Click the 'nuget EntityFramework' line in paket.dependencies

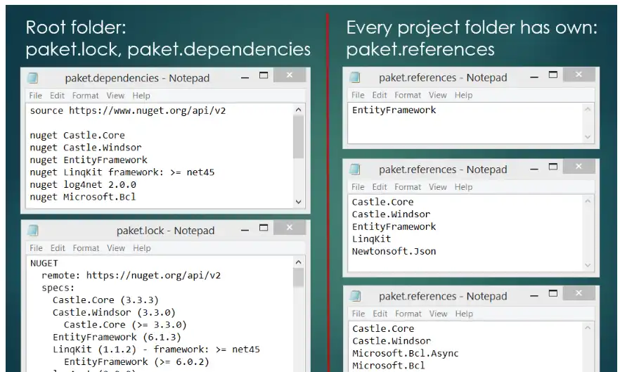pyautogui.click(x=89, y=160)
